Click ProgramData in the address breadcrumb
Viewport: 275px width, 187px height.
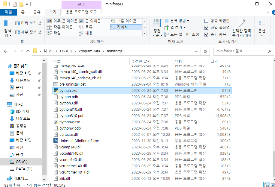coord(89,51)
